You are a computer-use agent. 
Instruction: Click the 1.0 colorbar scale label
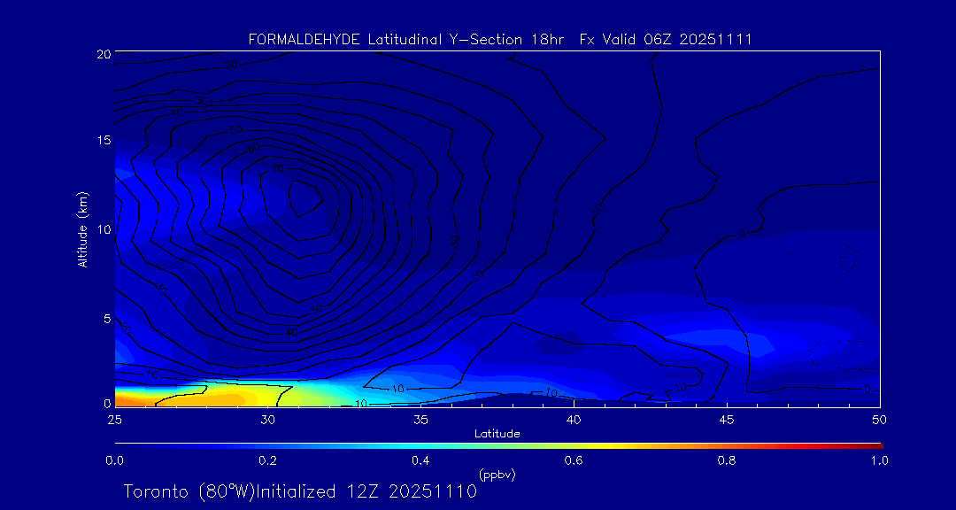(879, 460)
